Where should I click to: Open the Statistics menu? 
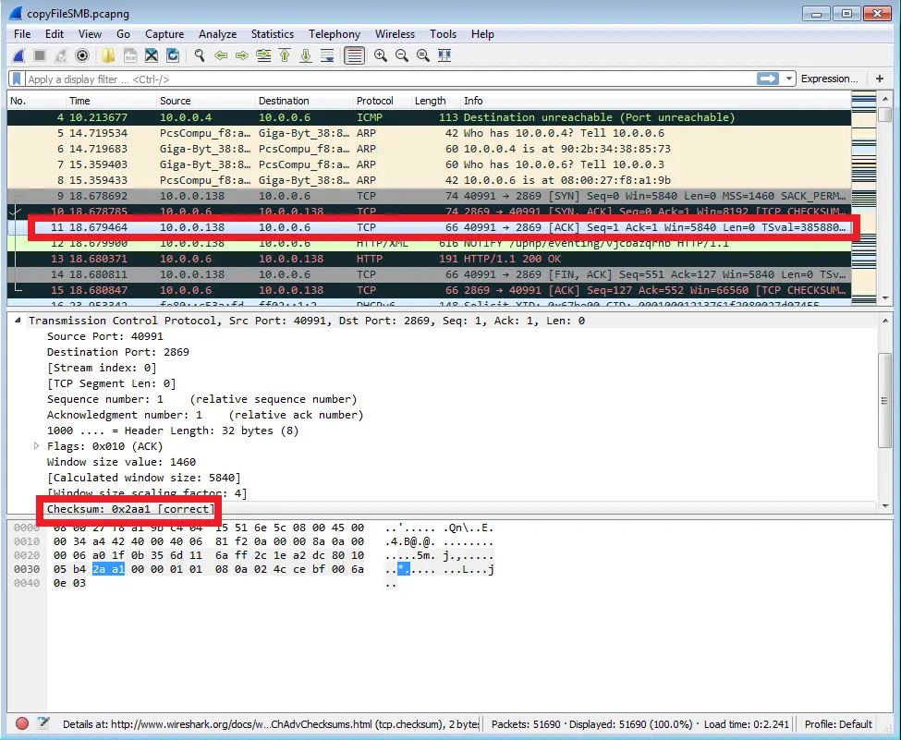(x=272, y=34)
